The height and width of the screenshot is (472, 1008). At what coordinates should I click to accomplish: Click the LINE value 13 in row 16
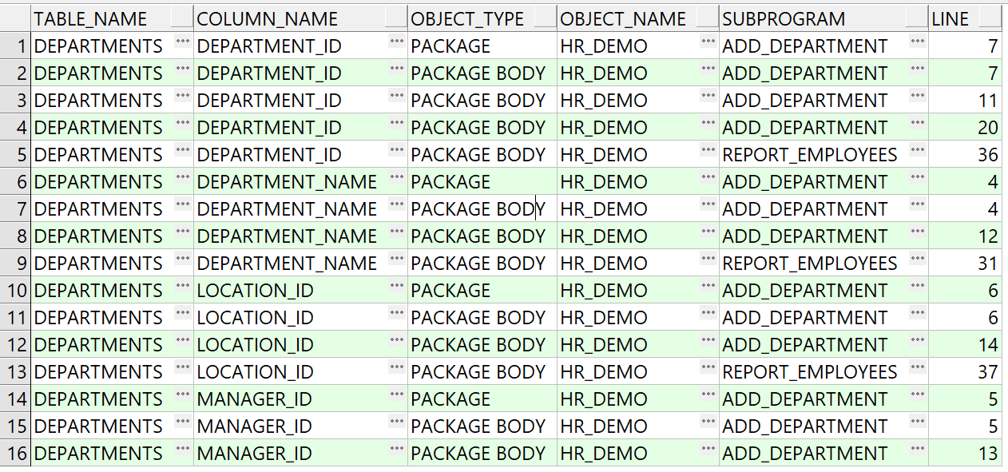988,454
